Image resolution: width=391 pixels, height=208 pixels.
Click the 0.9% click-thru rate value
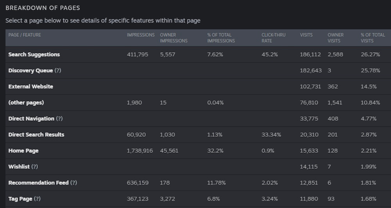pos(268,151)
